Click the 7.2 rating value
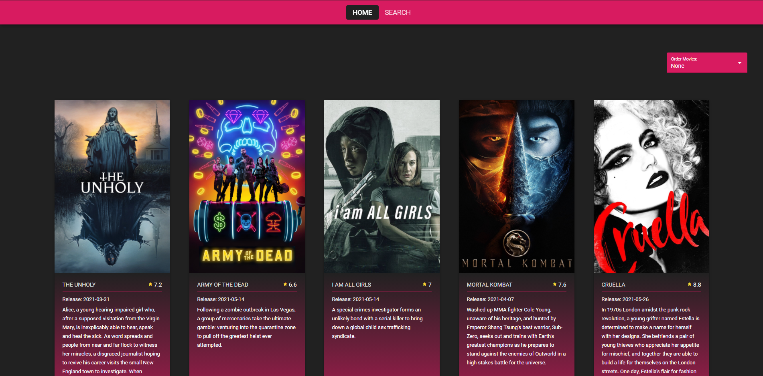Viewport: 763px width, 376px height. (158, 285)
